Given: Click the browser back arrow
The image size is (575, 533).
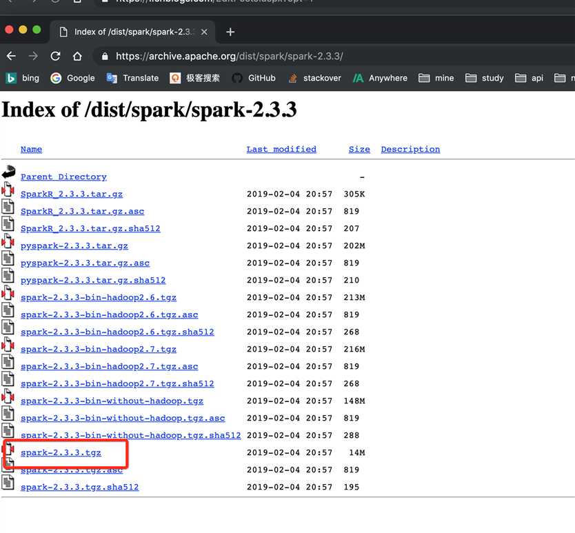Looking at the screenshot, I should tap(11, 56).
